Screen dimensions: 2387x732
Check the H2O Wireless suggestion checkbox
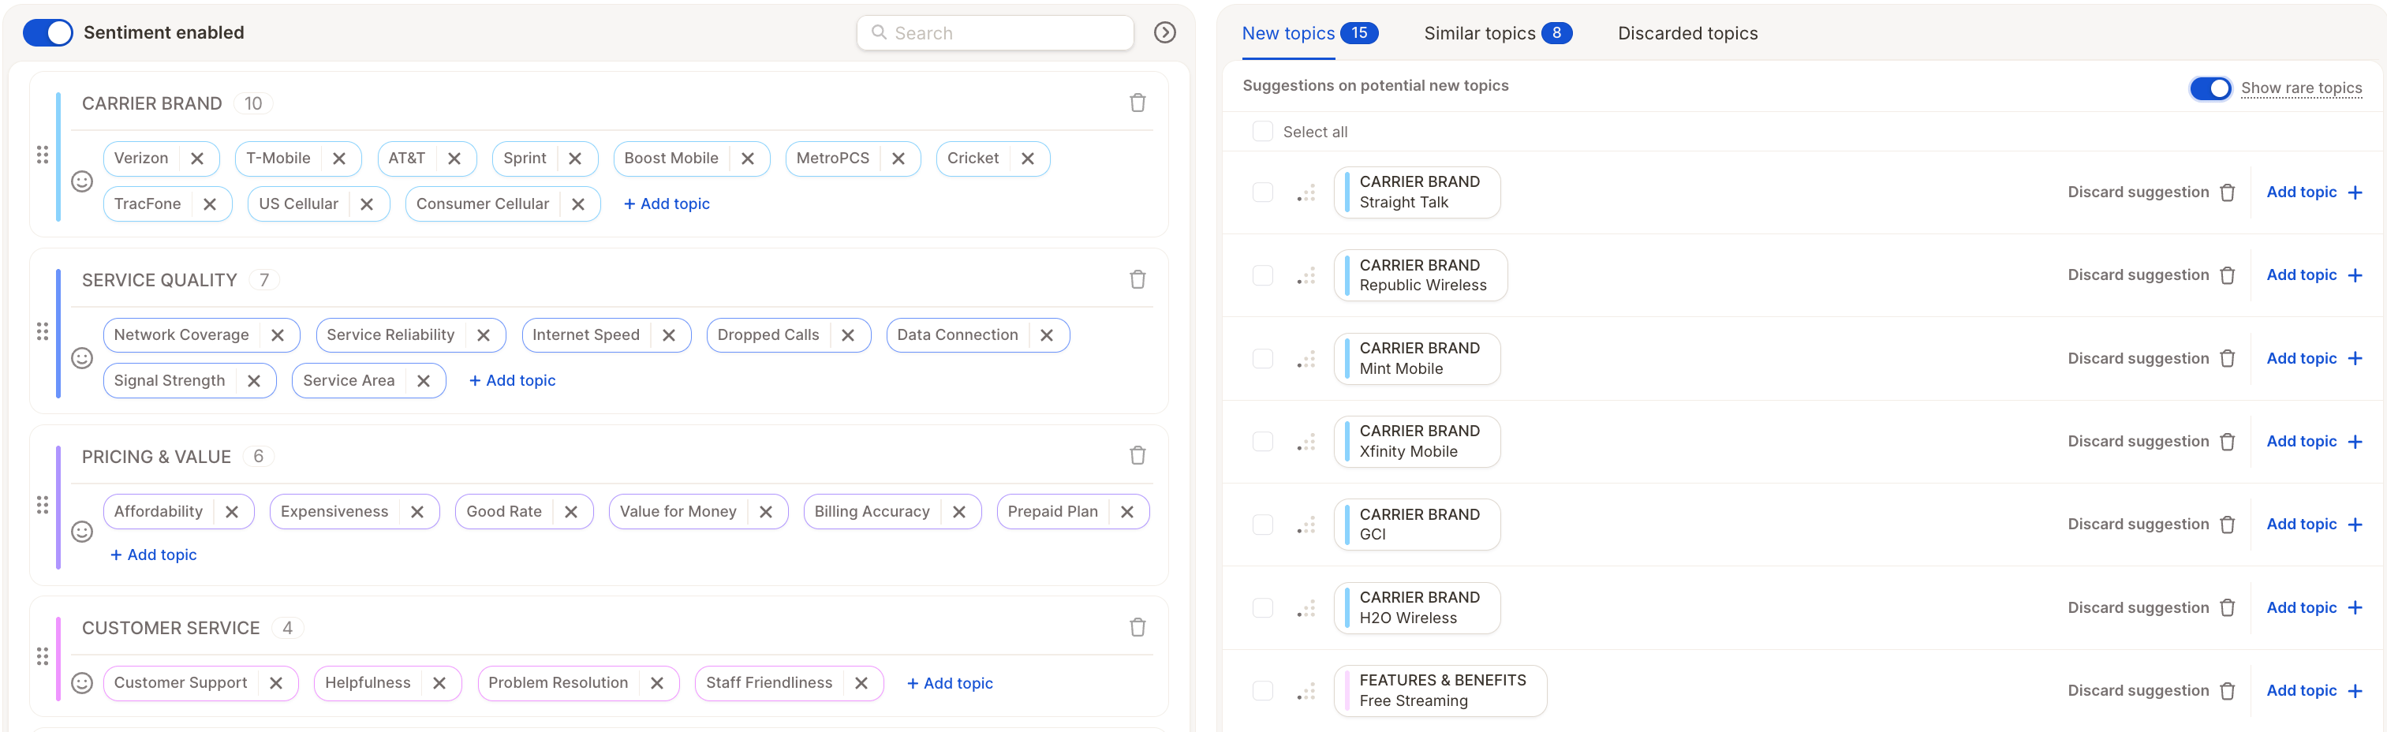pos(1262,608)
